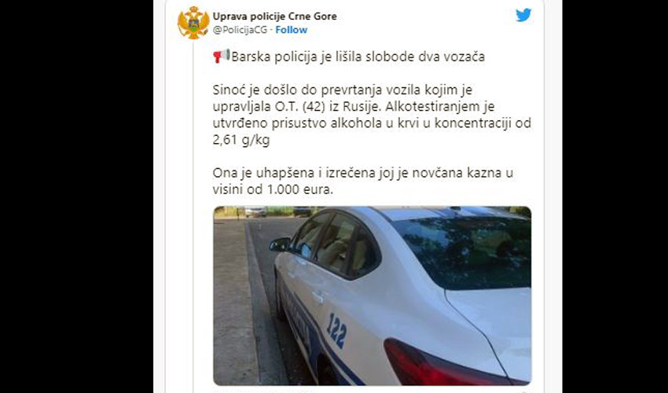The height and width of the screenshot is (393, 668).
Task: Click the sentence mentioning 1.000 eura fine
Action: pyautogui.click(x=363, y=181)
